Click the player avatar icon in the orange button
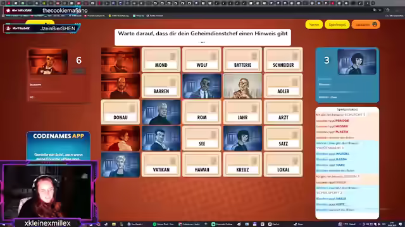Viewport: 405px width, 227px height. pyautogui.click(x=375, y=25)
